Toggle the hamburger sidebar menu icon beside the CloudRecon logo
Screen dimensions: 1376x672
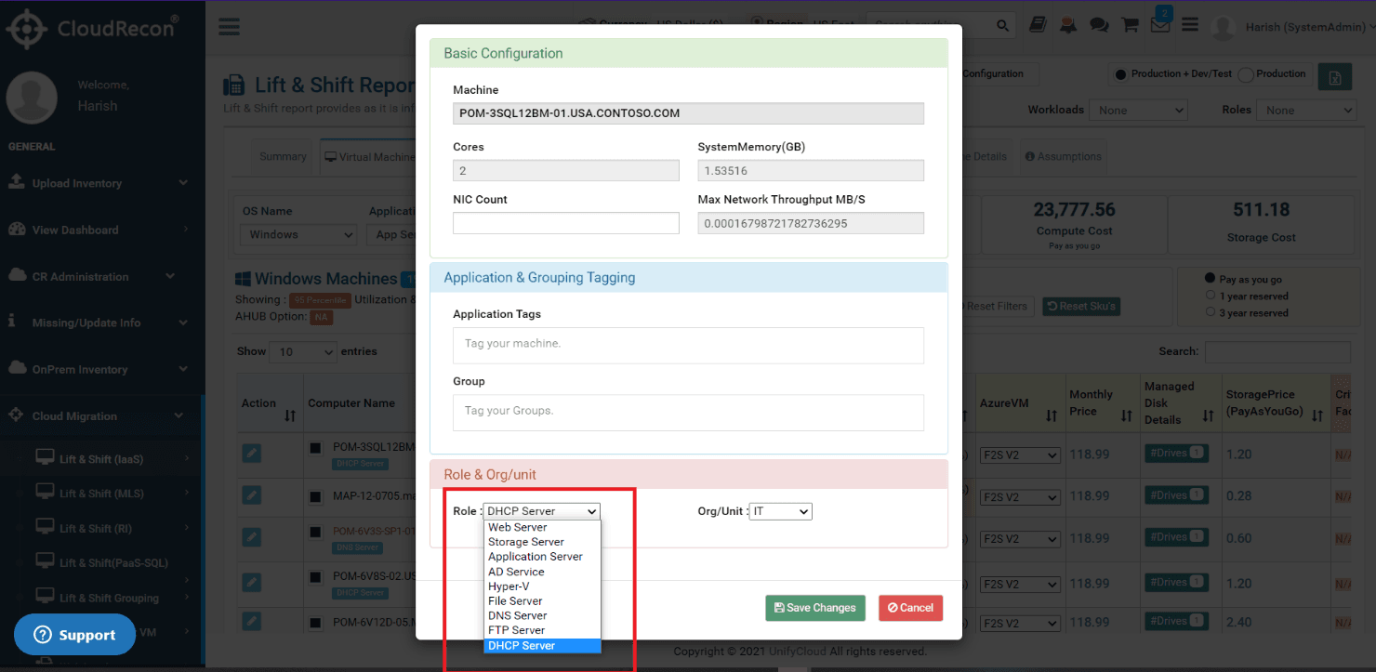click(x=229, y=26)
